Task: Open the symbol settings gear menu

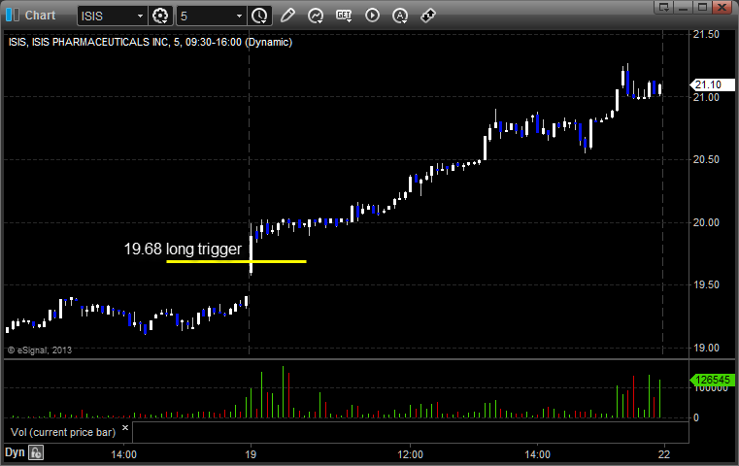Action: (160, 17)
